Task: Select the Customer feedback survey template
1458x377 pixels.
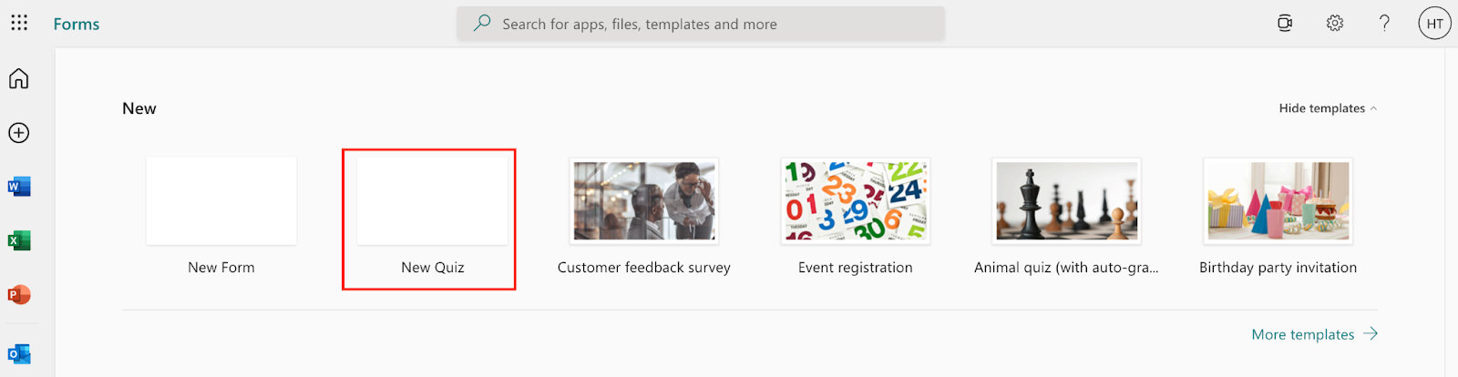Action: pos(644,202)
